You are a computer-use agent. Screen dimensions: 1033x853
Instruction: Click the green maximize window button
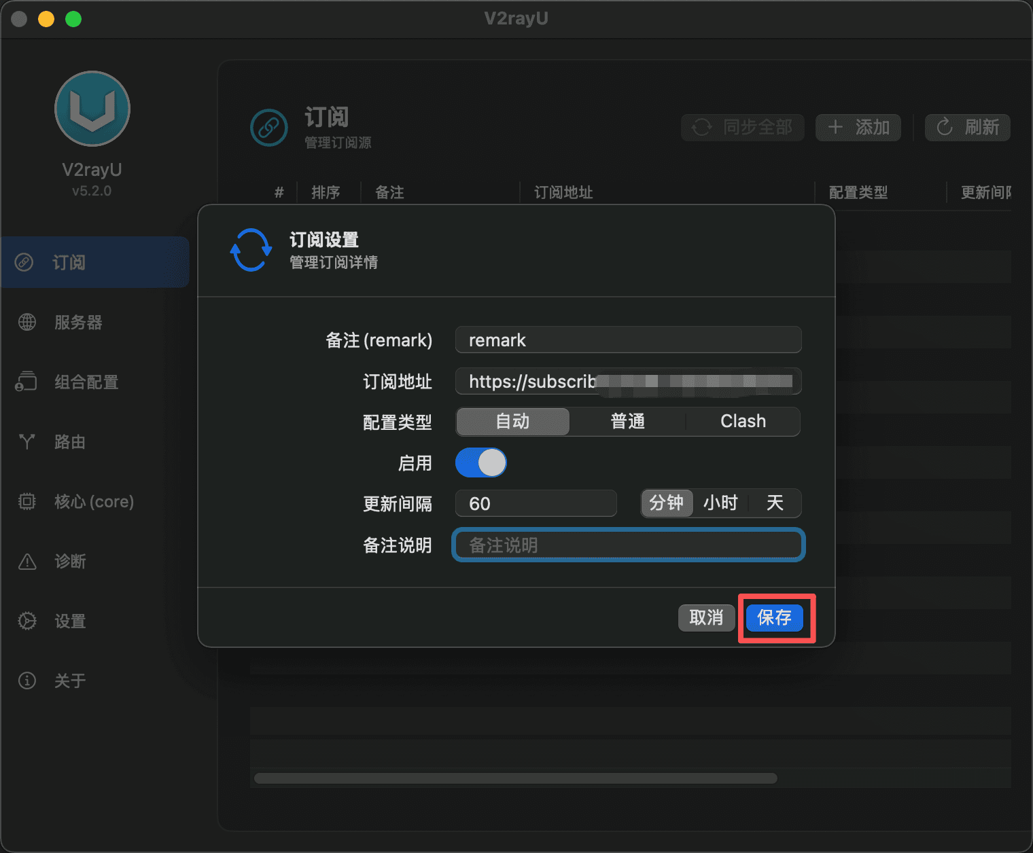pyautogui.click(x=73, y=19)
